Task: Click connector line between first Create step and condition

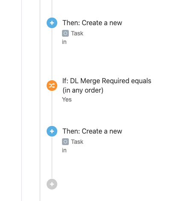Action: coord(52,54)
